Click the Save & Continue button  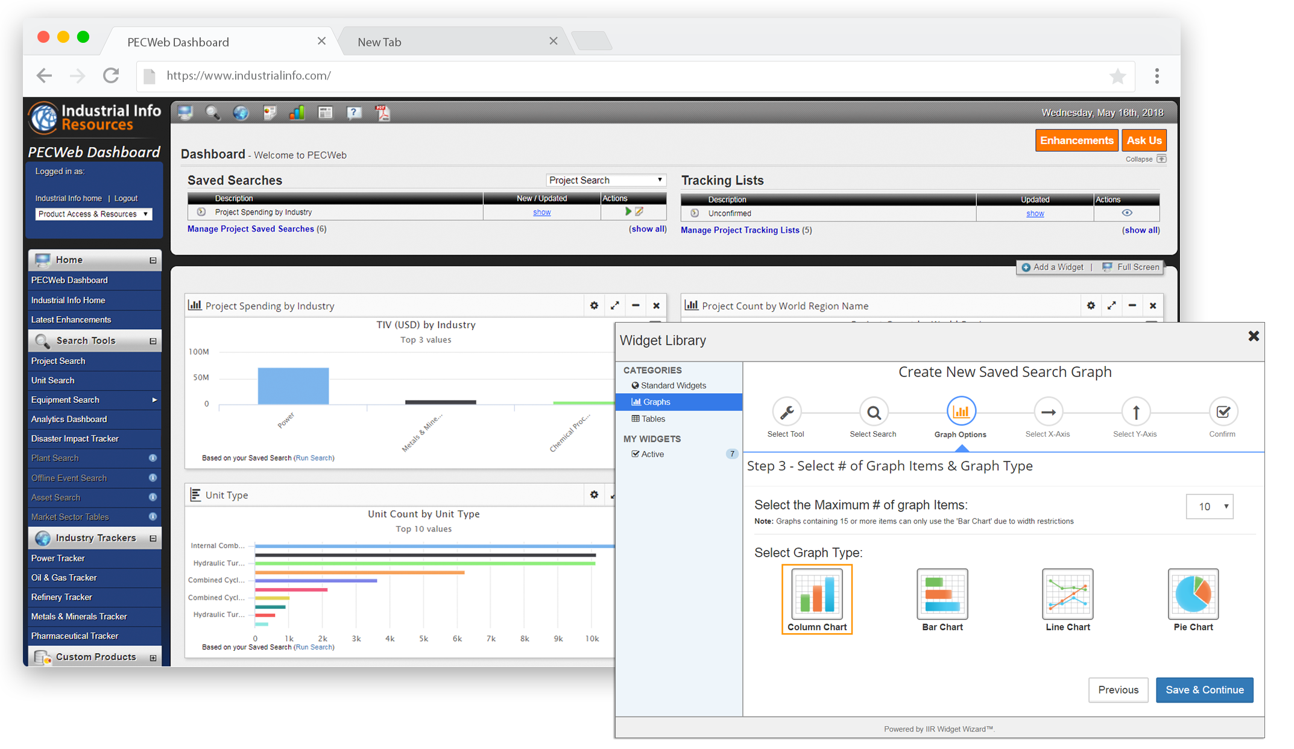click(x=1204, y=690)
